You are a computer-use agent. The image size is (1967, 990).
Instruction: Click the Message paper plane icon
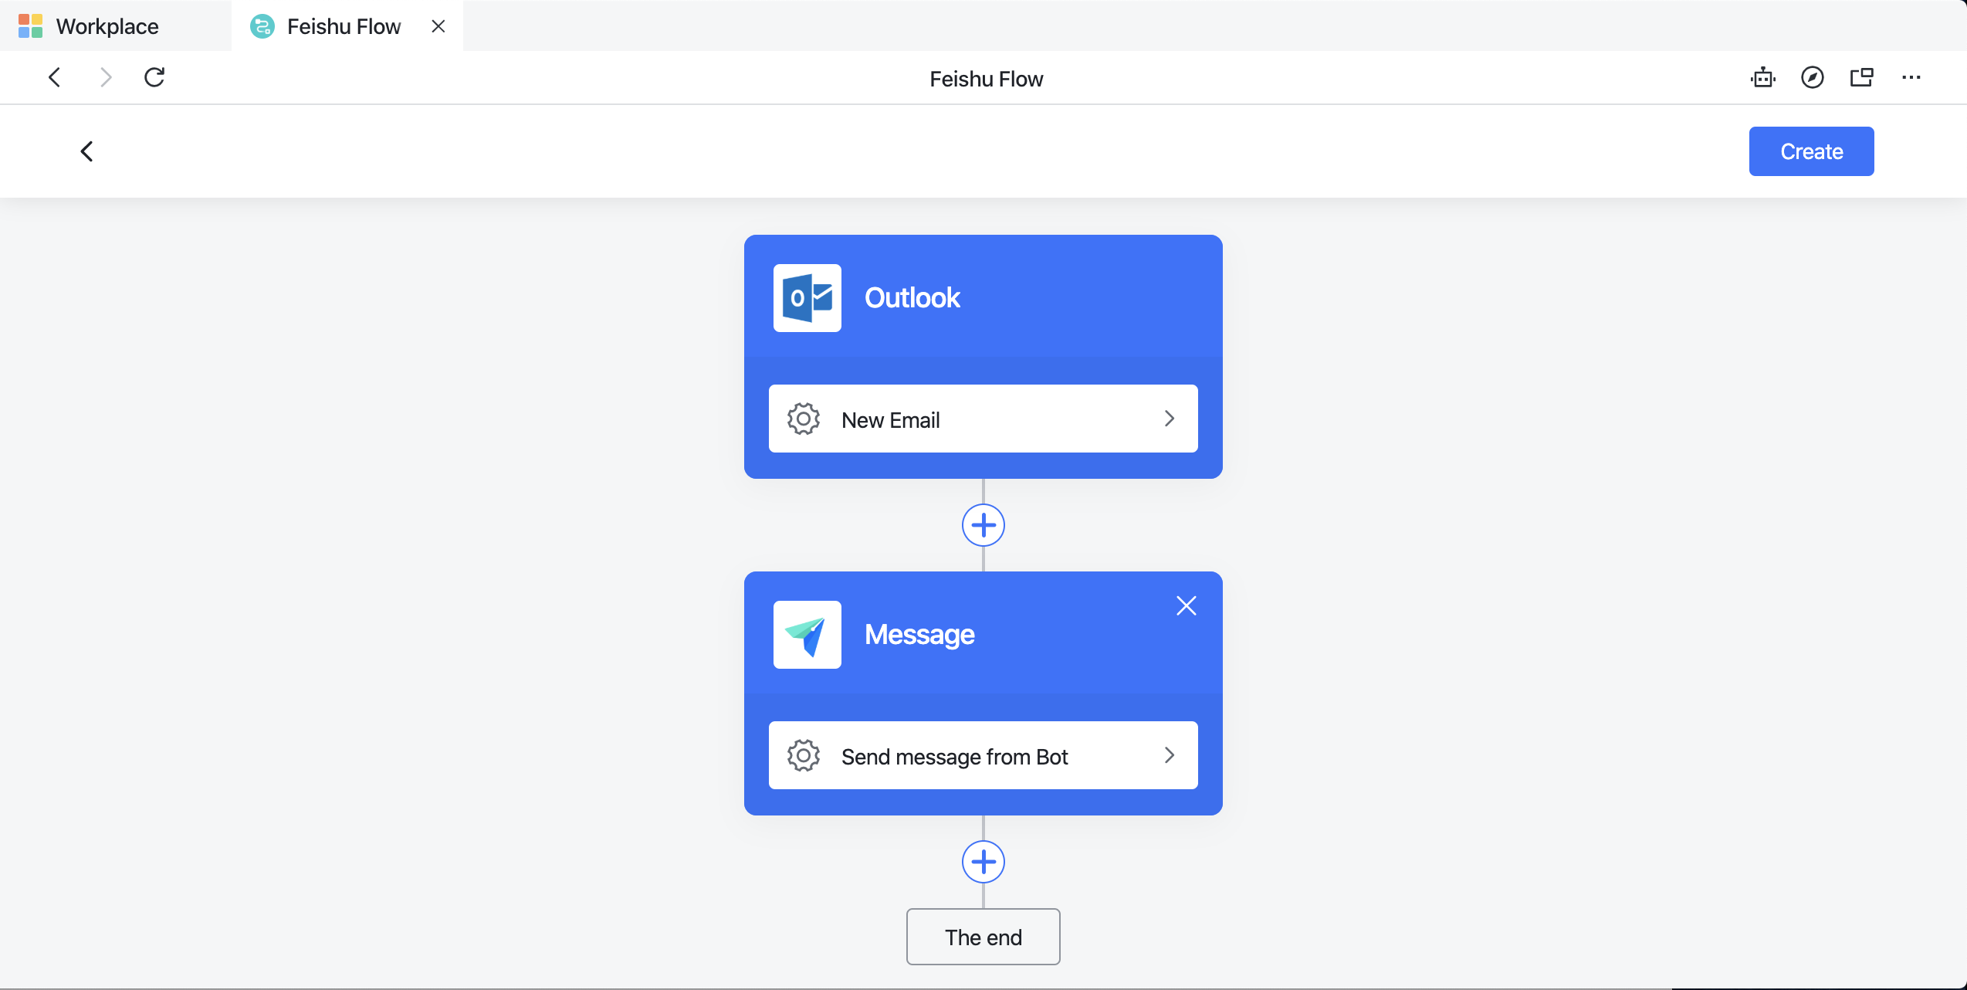807,635
